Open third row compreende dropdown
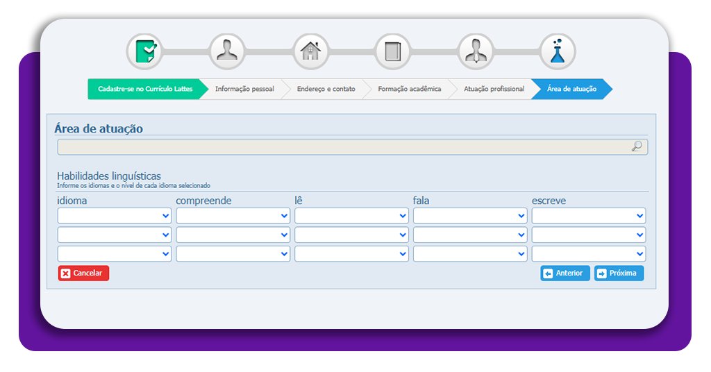 coord(233,254)
